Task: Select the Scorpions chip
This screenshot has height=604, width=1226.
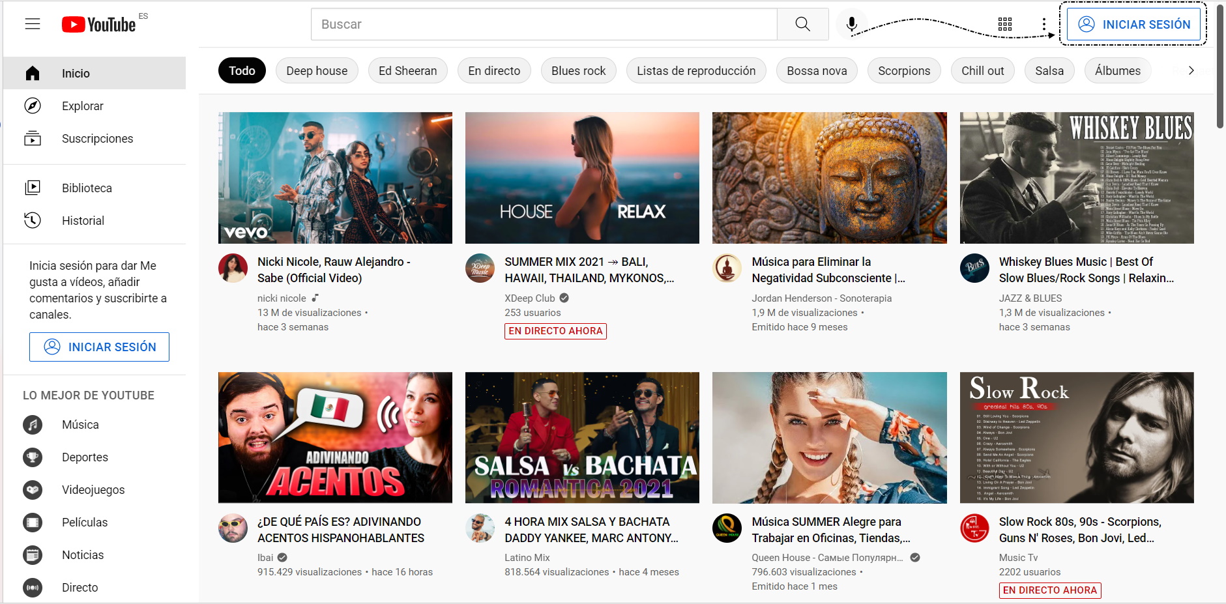Action: (904, 70)
